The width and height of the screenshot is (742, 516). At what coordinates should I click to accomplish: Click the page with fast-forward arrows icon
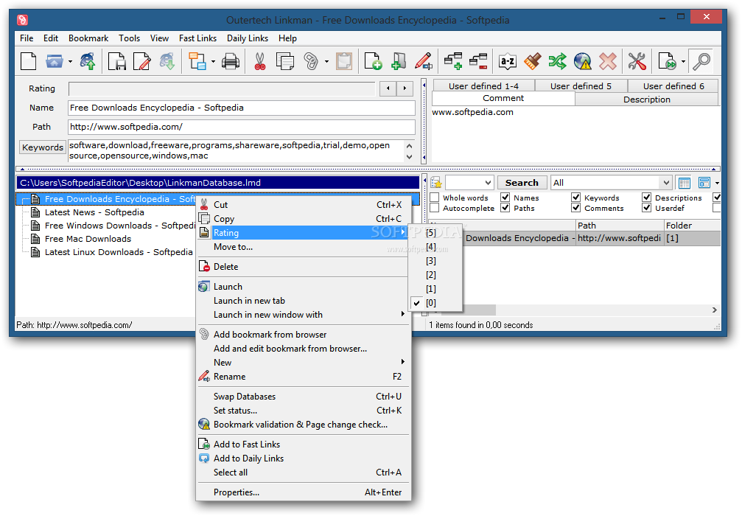pyautogui.click(x=668, y=61)
